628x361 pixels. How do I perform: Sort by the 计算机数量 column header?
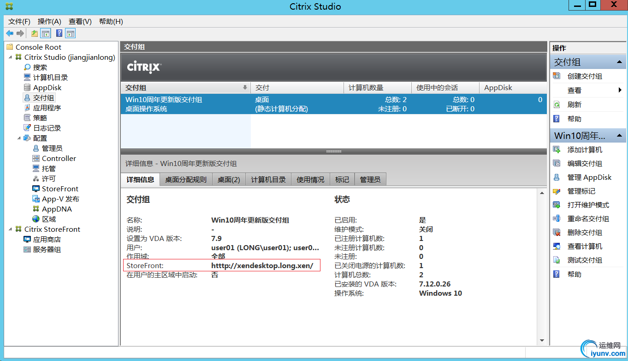378,88
